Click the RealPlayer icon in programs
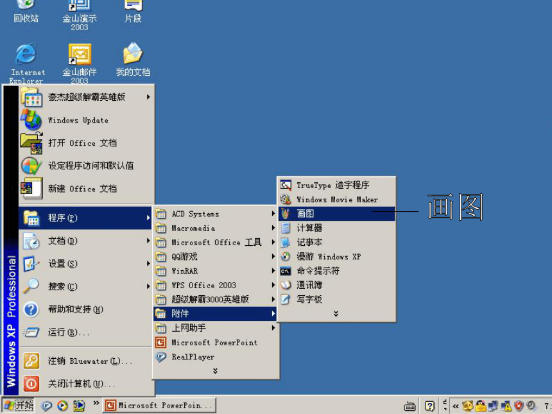 [161, 357]
